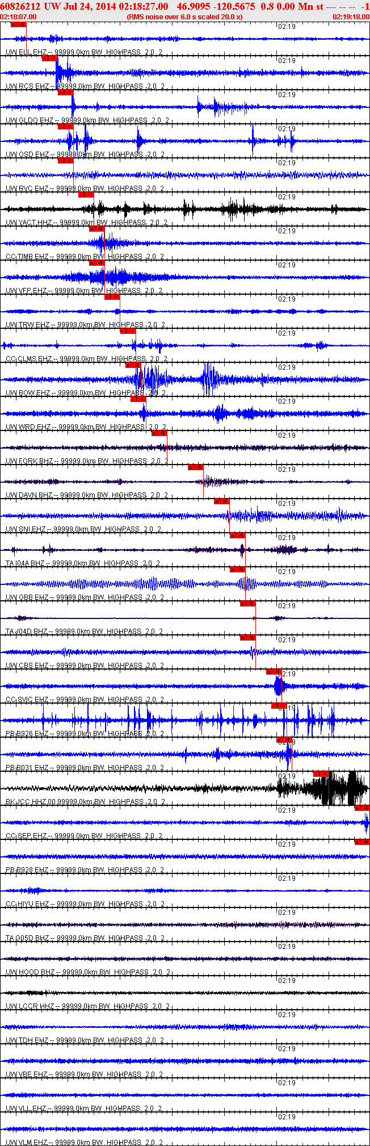This screenshot has height=1146, width=370.
Task: Click the PB B031 EHZ station label
Action: (x=27, y=768)
